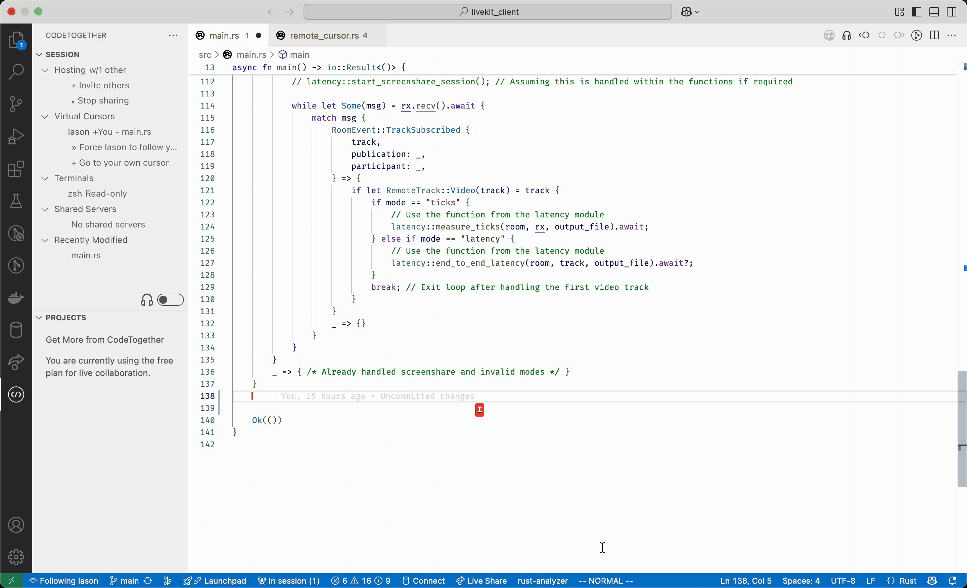Click Copilot status icon in status bar

click(932, 581)
